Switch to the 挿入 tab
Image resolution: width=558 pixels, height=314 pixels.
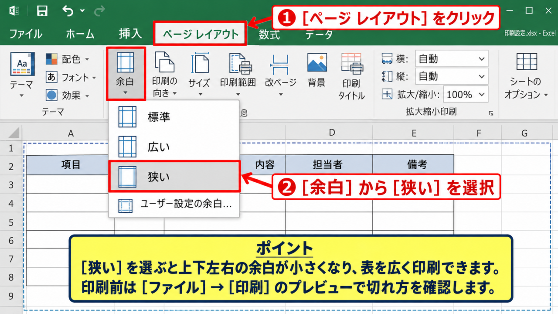tap(130, 34)
